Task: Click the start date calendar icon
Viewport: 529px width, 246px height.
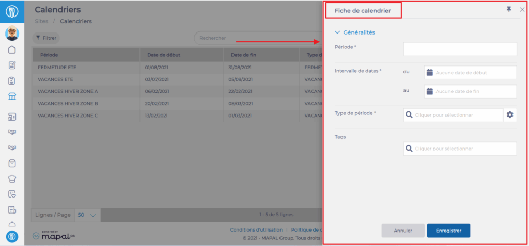Action: [429, 73]
